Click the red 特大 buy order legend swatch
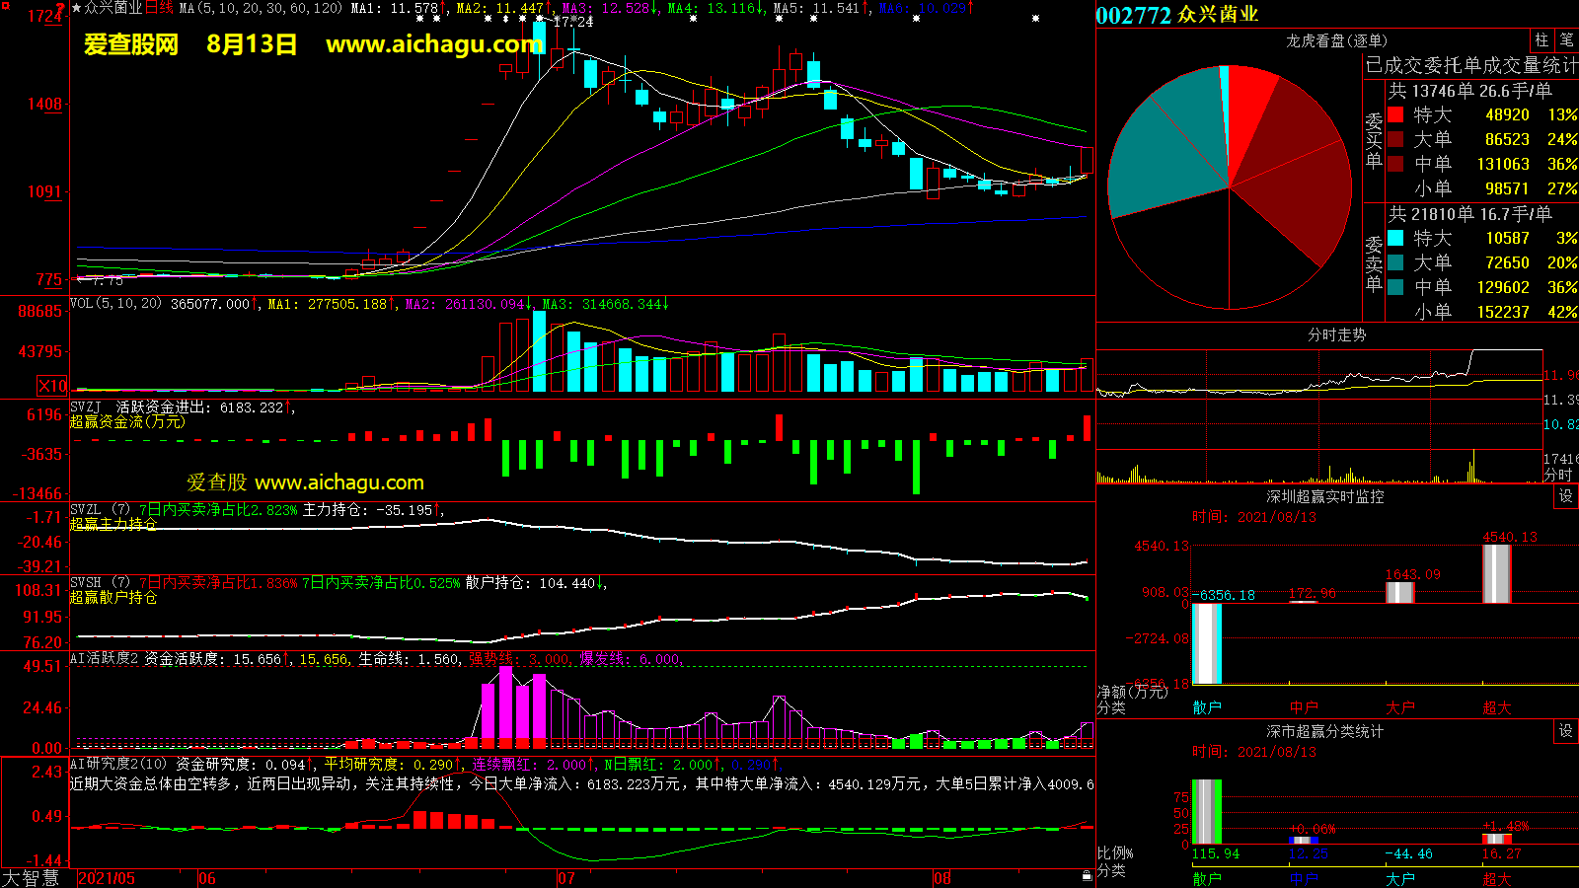 coord(1395,114)
